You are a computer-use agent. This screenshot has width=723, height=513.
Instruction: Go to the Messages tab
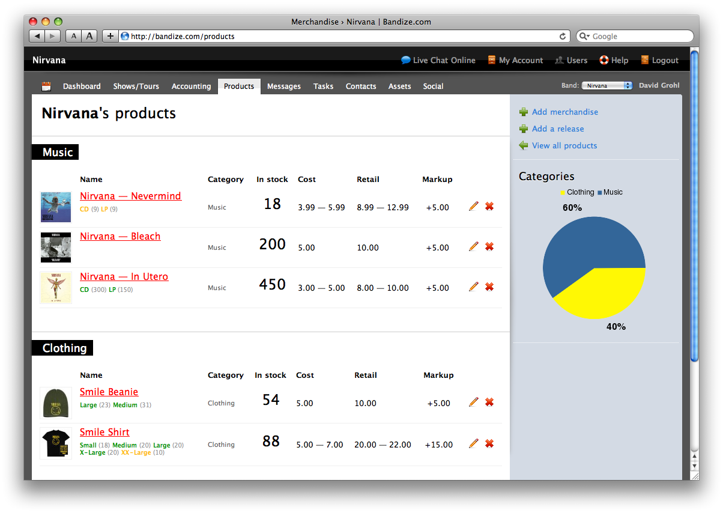[x=284, y=87]
